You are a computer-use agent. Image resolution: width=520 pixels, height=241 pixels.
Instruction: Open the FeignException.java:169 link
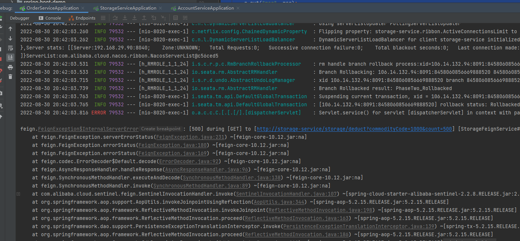pos(172,153)
